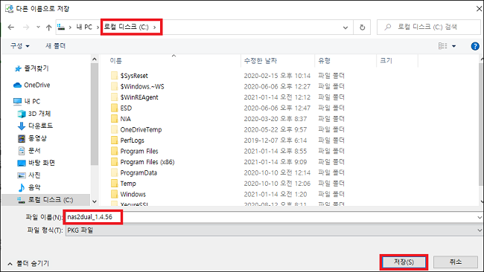
Task: Select 내 PC in navigation tree
Action: [x=32, y=101]
